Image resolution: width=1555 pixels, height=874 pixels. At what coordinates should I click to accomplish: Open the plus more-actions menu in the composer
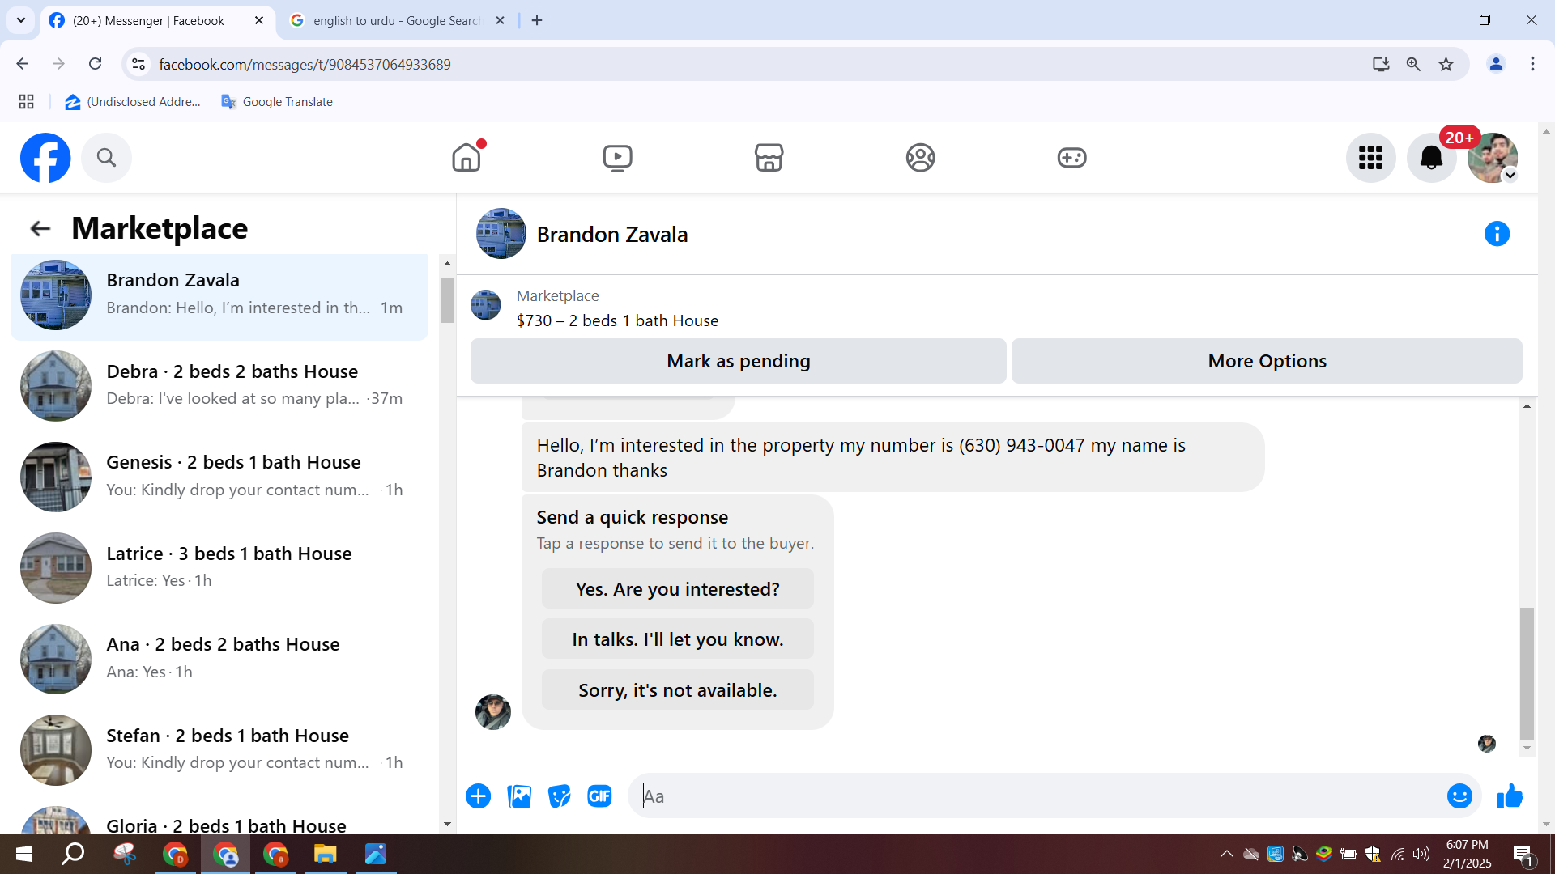click(x=479, y=796)
